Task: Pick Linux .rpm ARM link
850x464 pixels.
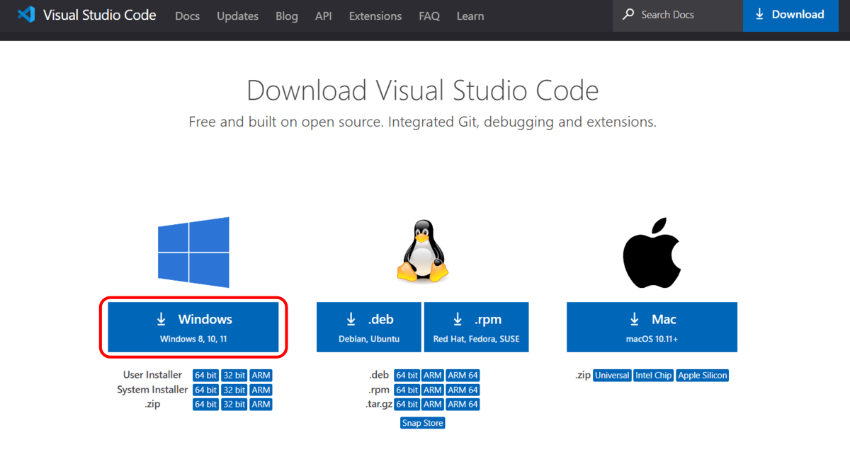Action: (x=433, y=390)
